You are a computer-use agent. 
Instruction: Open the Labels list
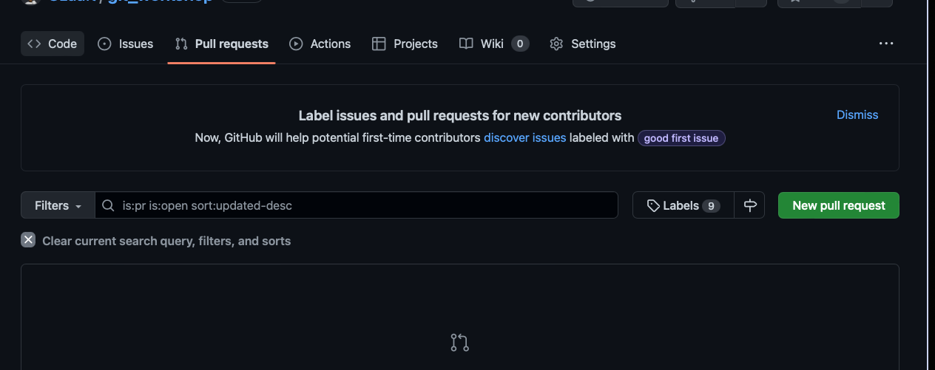(x=683, y=205)
